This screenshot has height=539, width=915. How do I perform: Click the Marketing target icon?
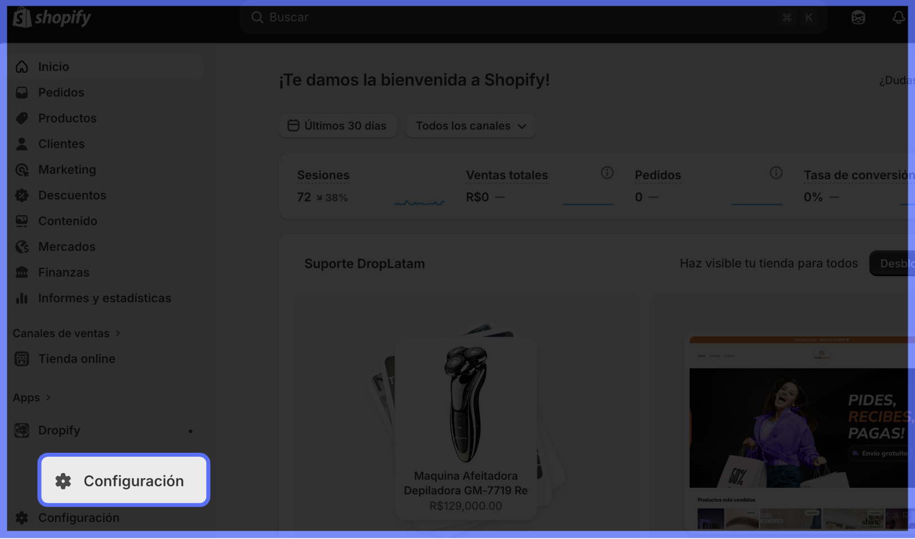[x=22, y=170]
